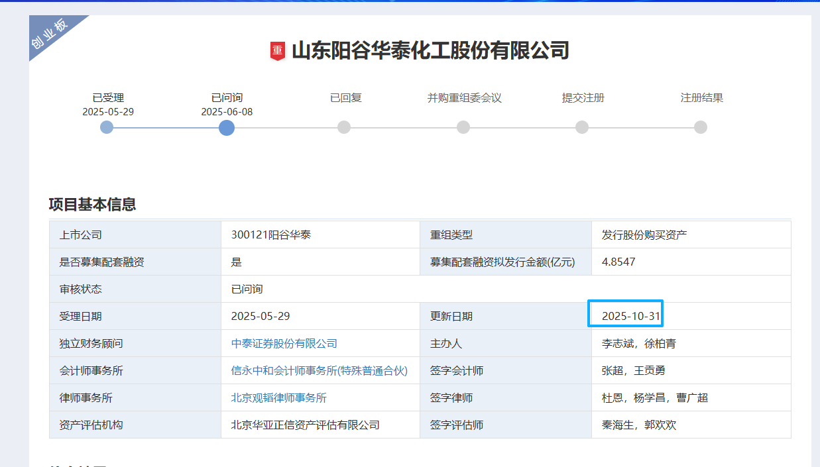Viewport: 820px width, 467px height.
Task: Click the 签字会计师 row label
Action: pyautogui.click(x=457, y=370)
